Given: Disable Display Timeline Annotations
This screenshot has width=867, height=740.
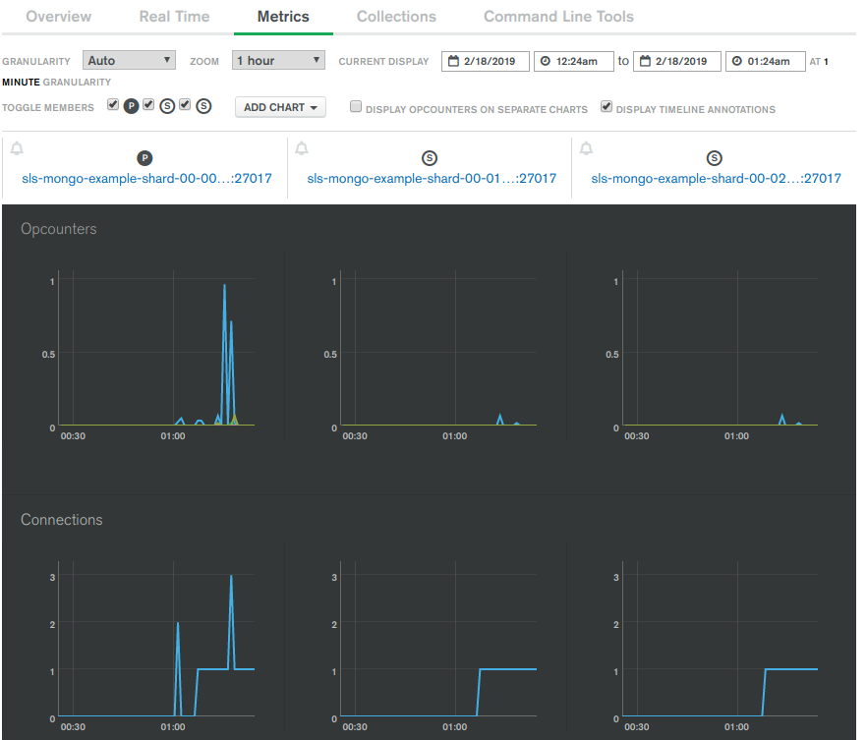Looking at the screenshot, I should [x=607, y=106].
